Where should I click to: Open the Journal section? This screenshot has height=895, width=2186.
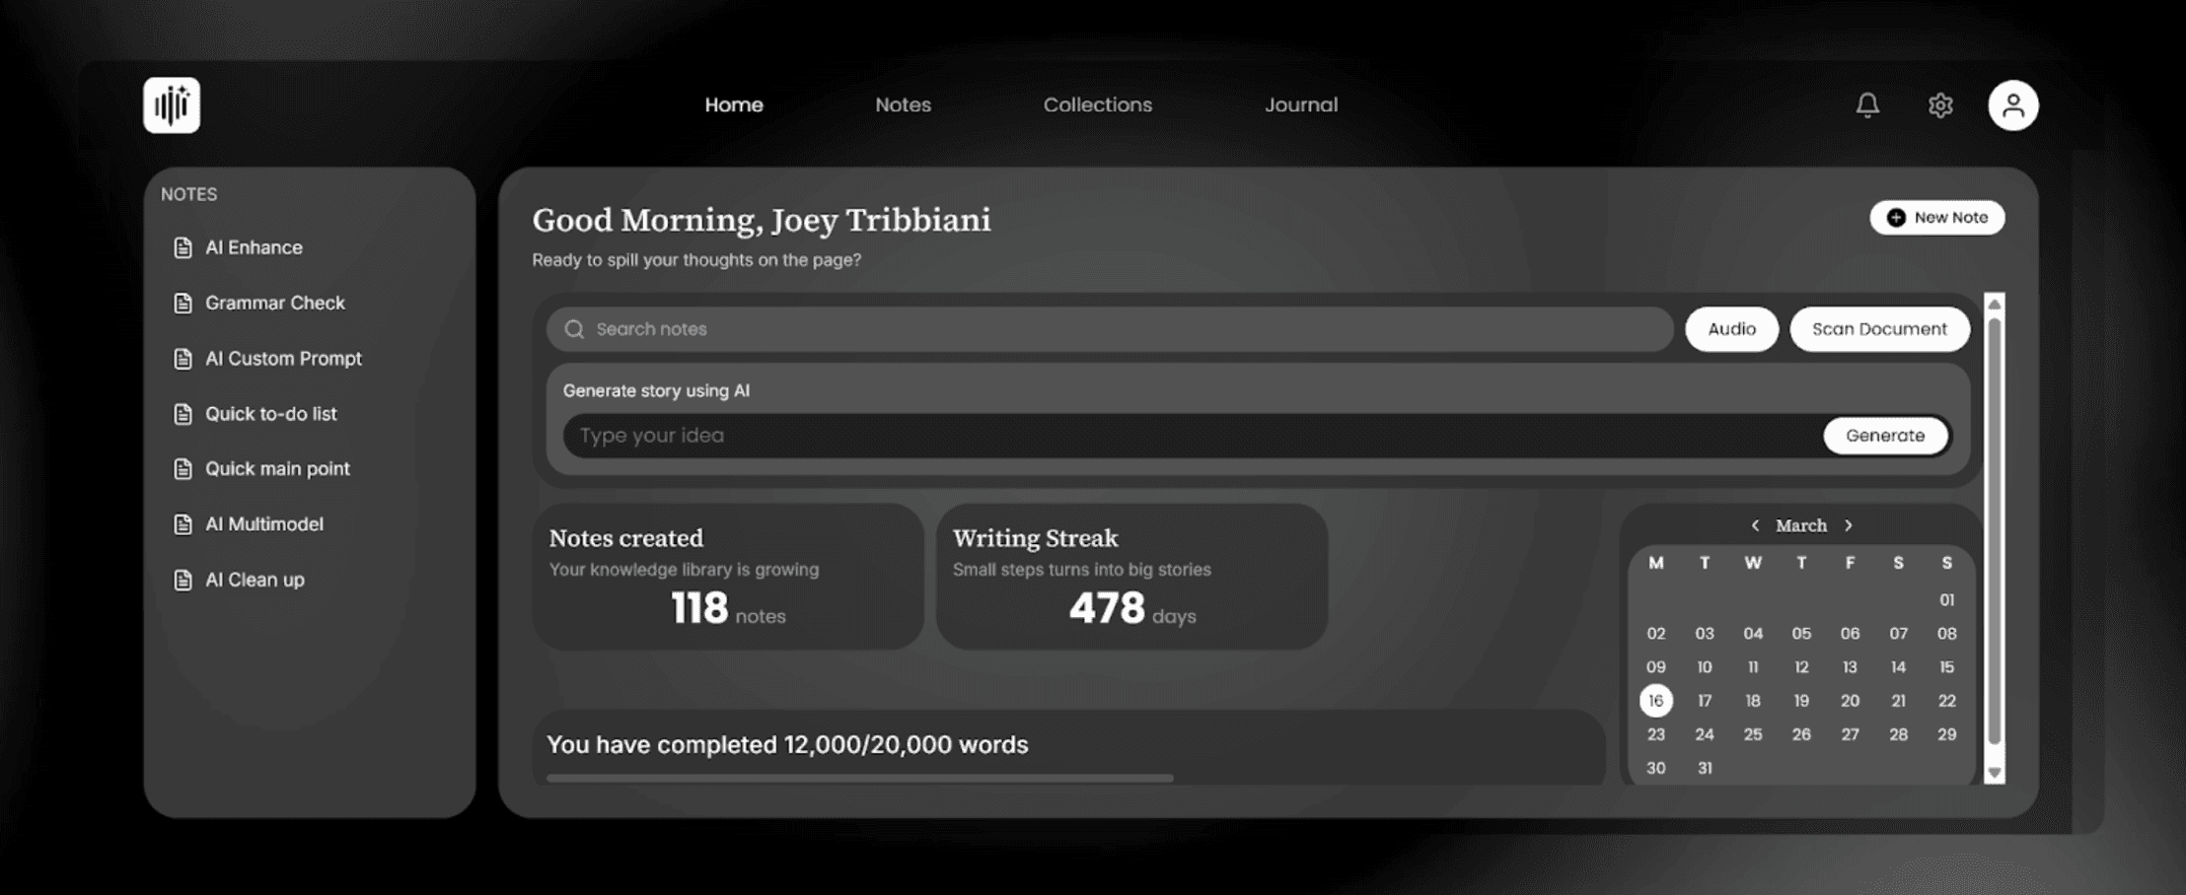tap(1301, 104)
